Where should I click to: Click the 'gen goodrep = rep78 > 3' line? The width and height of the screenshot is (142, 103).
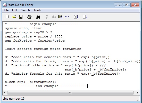[29, 33]
